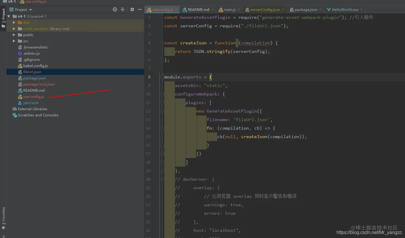Click the Scratches and Consoles icon
Image resolution: width=405 pixels, height=238 pixels.
click(x=14, y=115)
